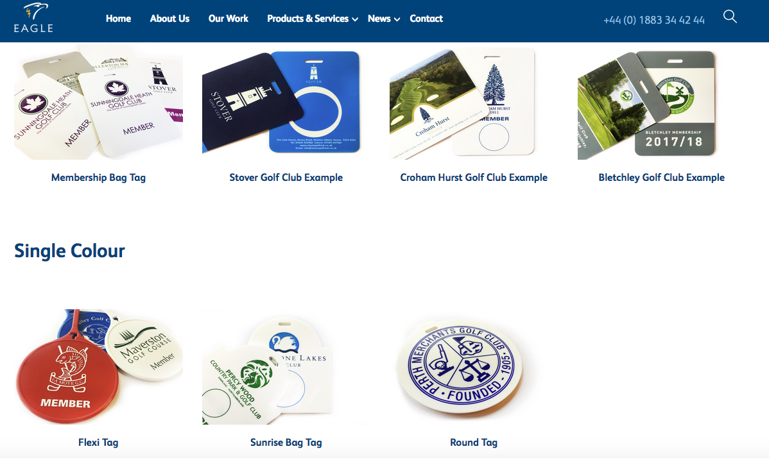Expand Products & Services dropdown chevron
The height and width of the screenshot is (458, 769).
pyautogui.click(x=355, y=20)
